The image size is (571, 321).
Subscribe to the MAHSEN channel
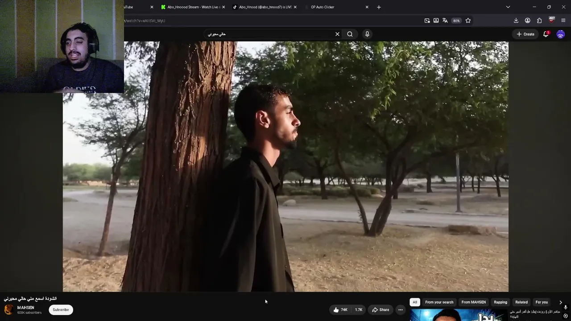coord(61,310)
